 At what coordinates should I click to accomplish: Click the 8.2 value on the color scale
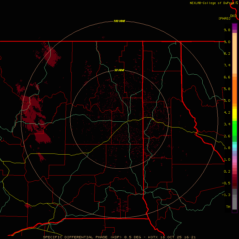coord(227,53)
